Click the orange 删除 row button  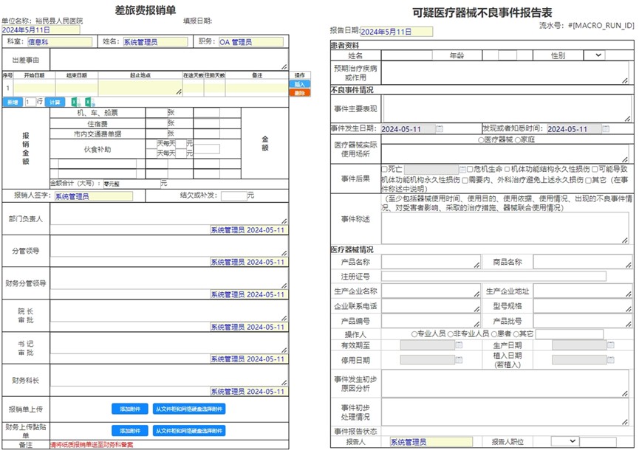[299, 94]
